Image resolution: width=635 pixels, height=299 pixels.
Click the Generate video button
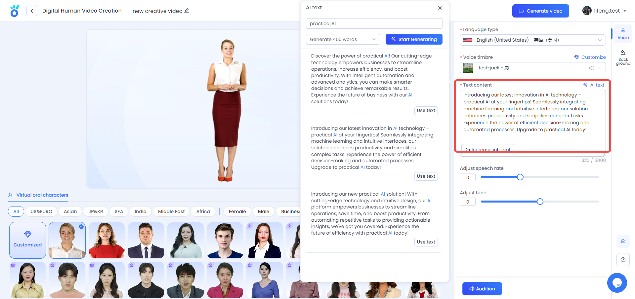[x=541, y=11]
